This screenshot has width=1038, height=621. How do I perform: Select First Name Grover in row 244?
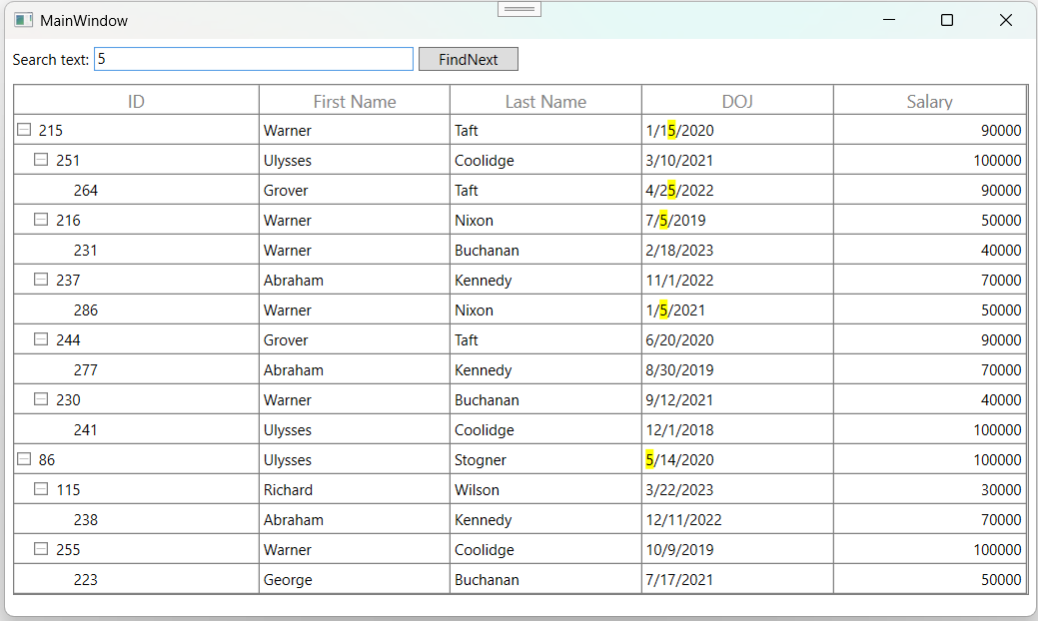click(355, 339)
